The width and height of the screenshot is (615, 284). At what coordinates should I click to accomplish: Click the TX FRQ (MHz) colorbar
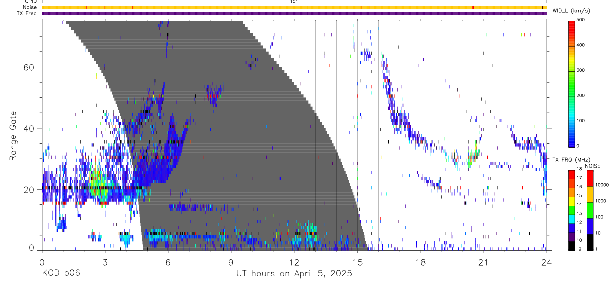[572, 210]
